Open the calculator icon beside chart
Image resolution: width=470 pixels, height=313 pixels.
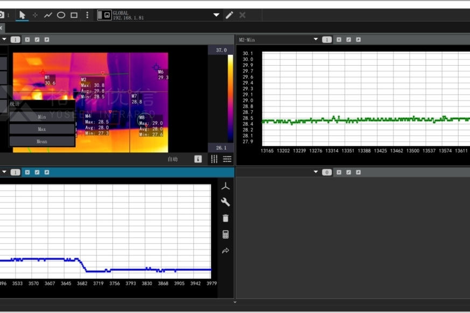226,234
